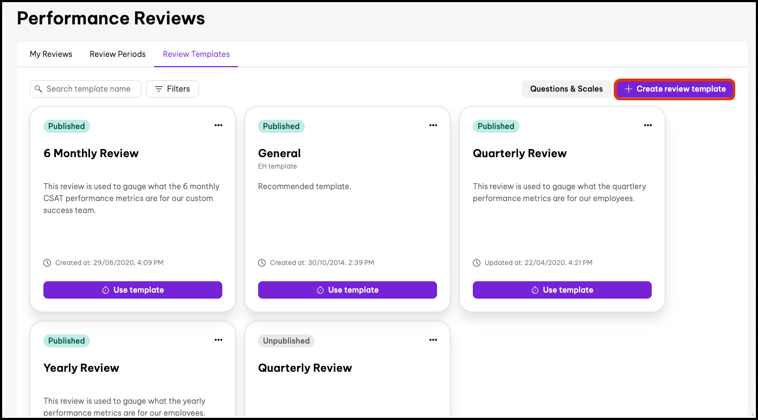Click Created at 29/06/2020 timestamp

point(109,263)
